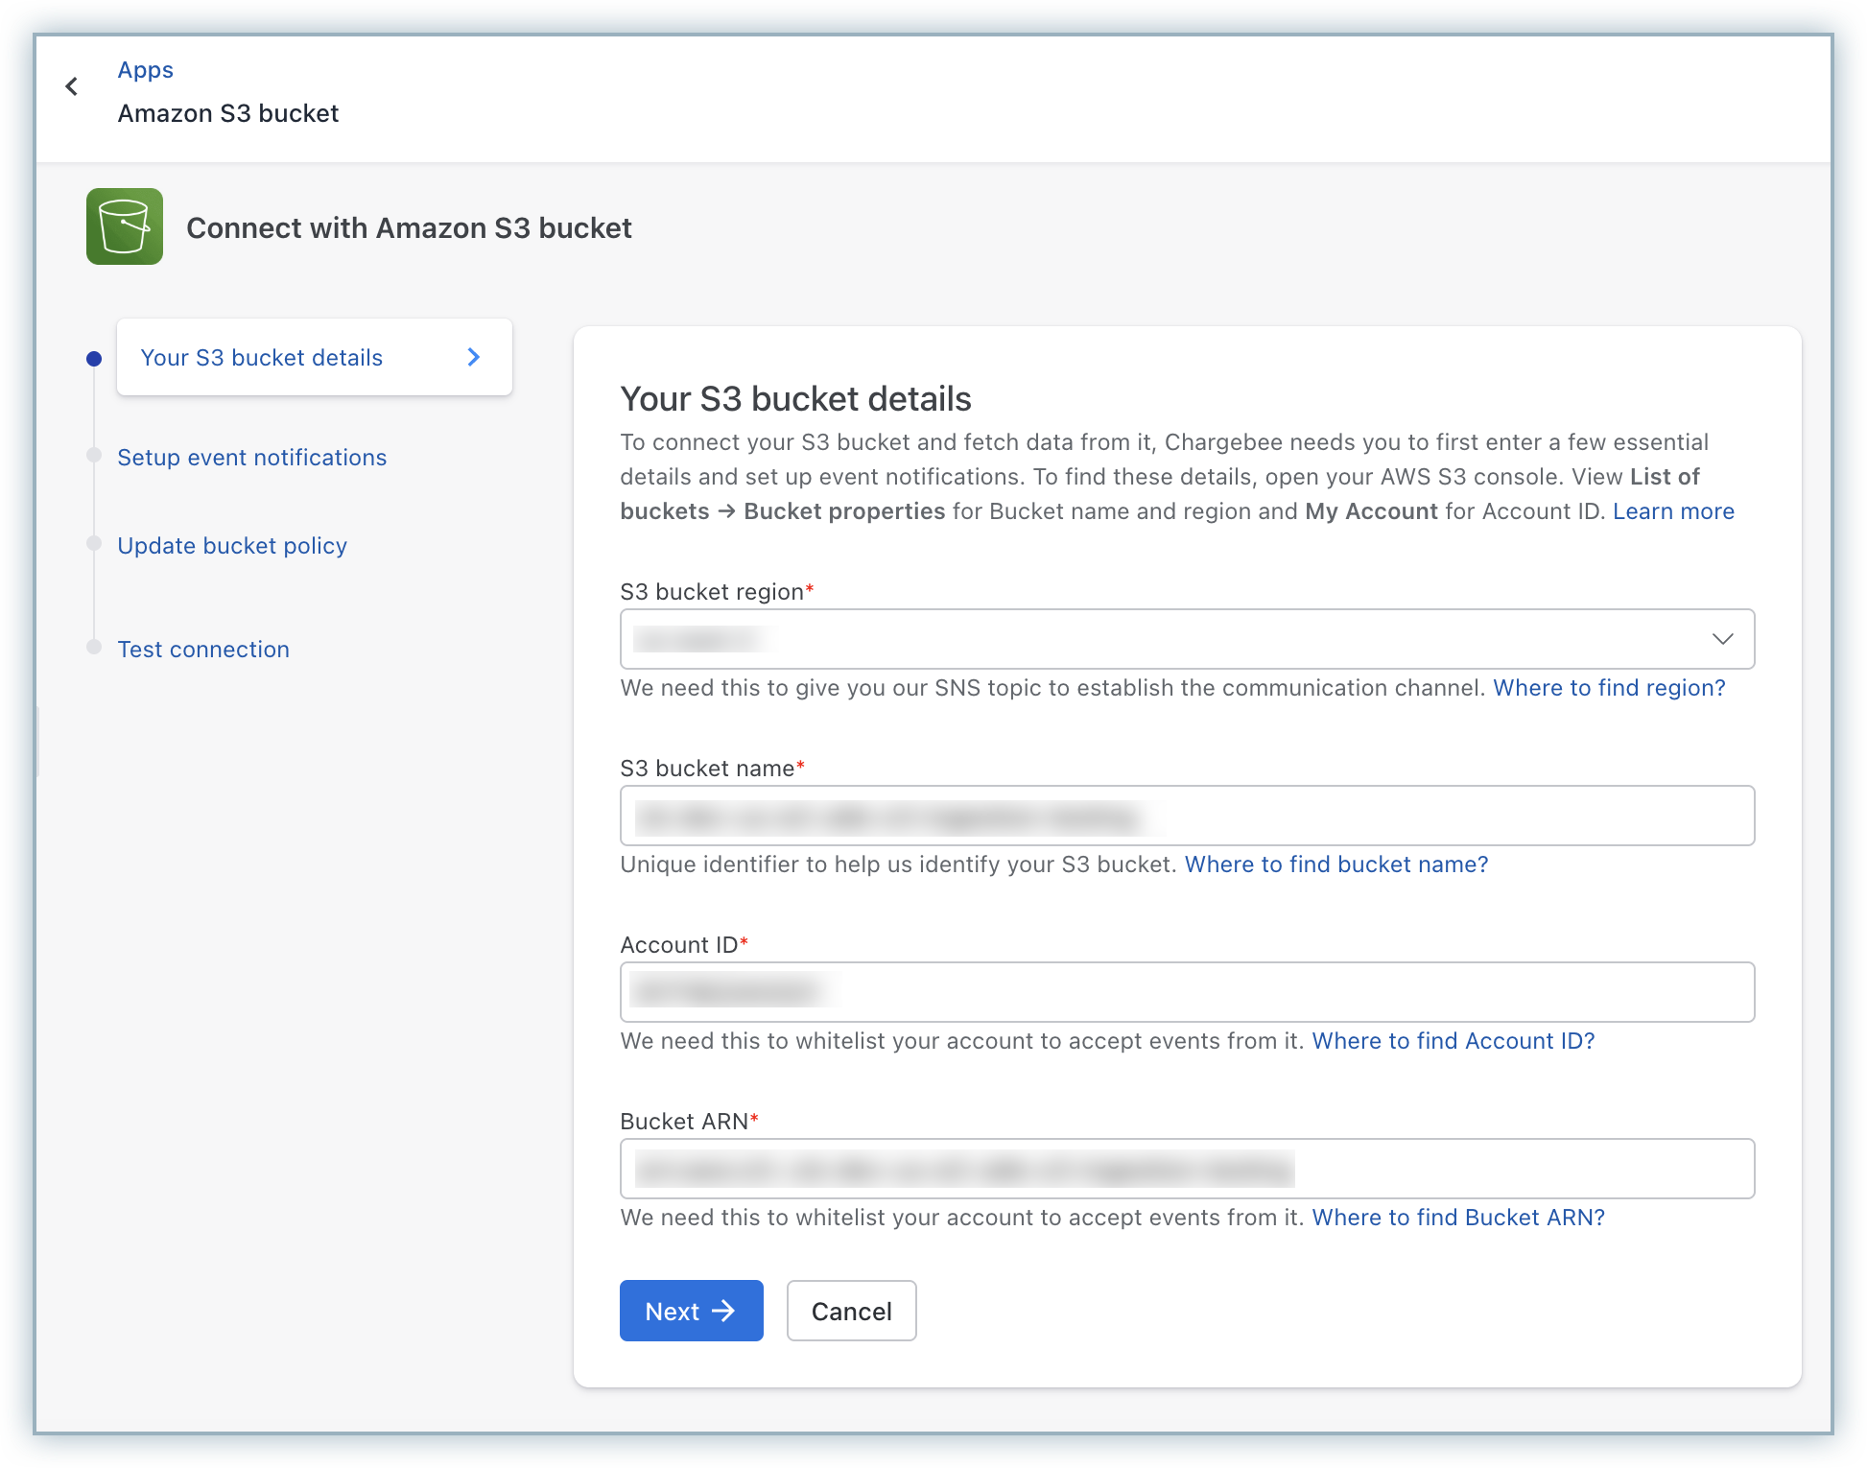Open the Apps breadcrumb link
Viewport: 1867px width, 1468px height.
pos(145,70)
